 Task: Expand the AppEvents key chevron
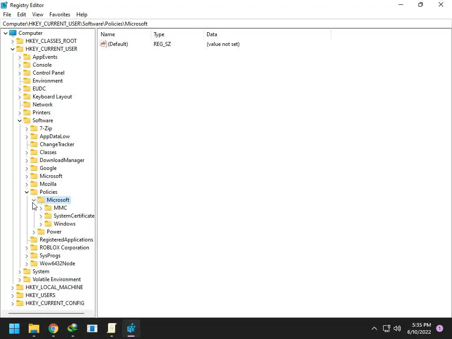19,57
